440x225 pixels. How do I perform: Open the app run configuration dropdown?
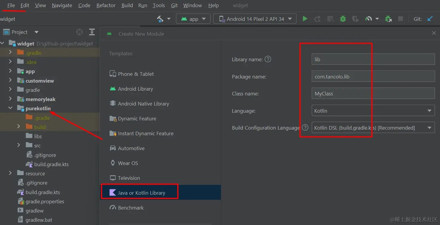click(193, 19)
